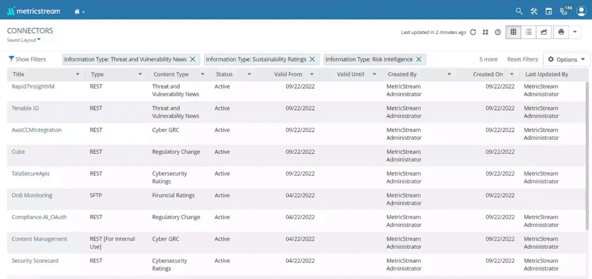
Task: Remove Sustainability Ratings filter
Action: [312, 59]
